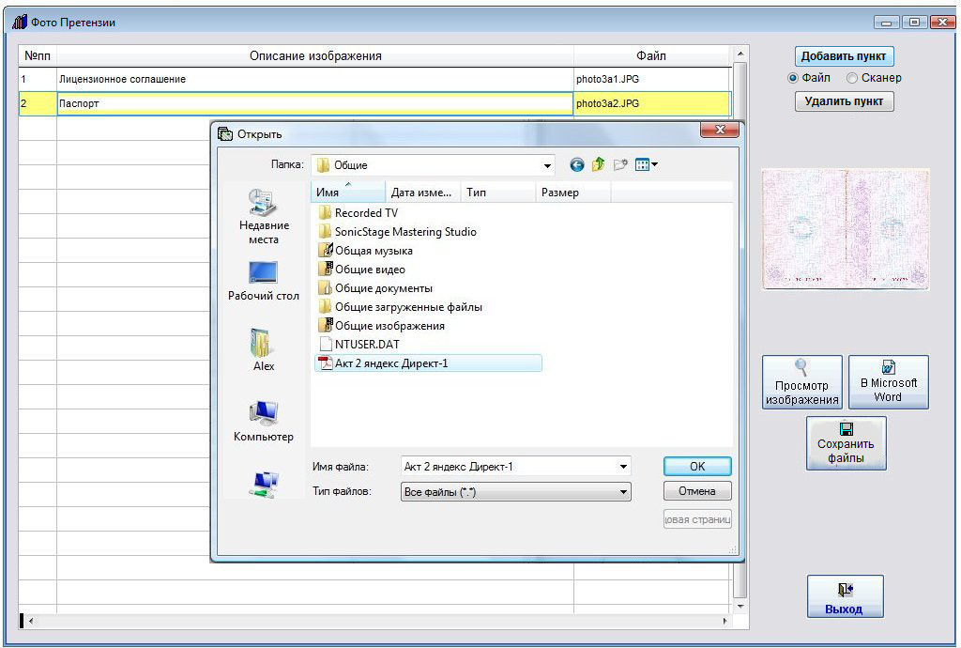Click the Описание изображения column header
The image size is (961, 648).
pos(315,55)
